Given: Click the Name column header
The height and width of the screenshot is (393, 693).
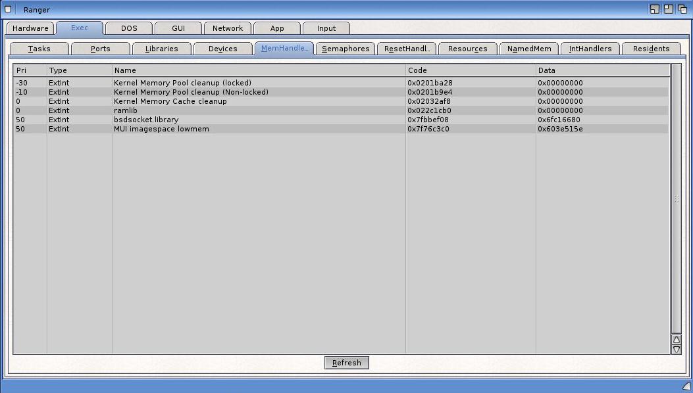Looking at the screenshot, I should coord(258,70).
